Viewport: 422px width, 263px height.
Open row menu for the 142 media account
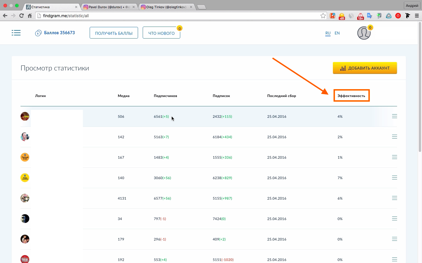pyautogui.click(x=394, y=137)
